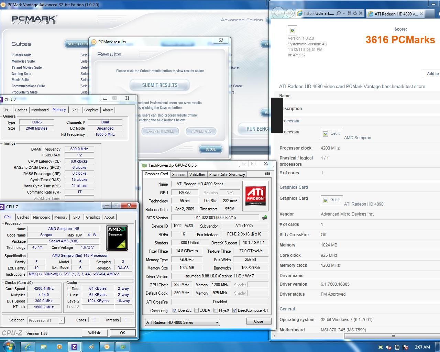Toggle the compatibility view icon in address bar

tap(350, 13)
